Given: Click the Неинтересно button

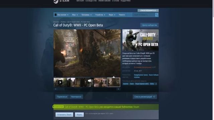Looking at the screenshot, I should [76, 97].
